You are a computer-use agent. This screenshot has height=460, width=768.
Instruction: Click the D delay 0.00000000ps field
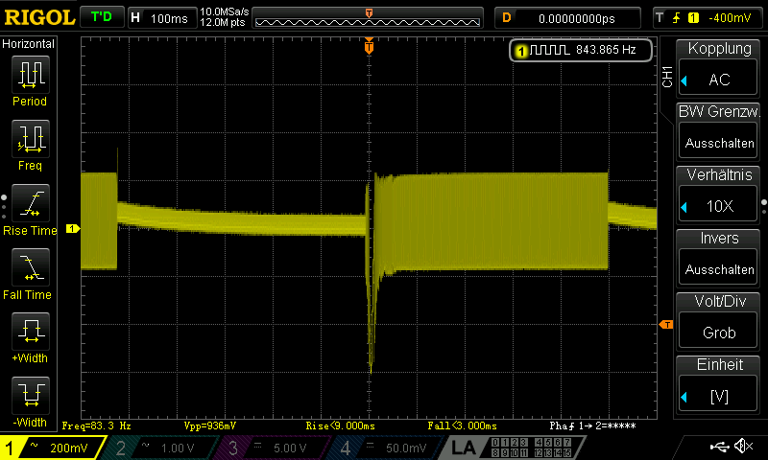[x=567, y=18]
